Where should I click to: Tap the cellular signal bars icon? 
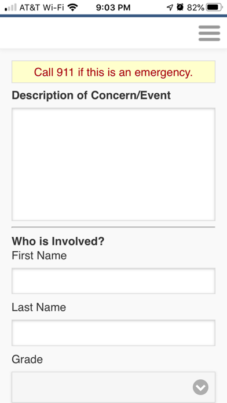[x=10, y=8]
